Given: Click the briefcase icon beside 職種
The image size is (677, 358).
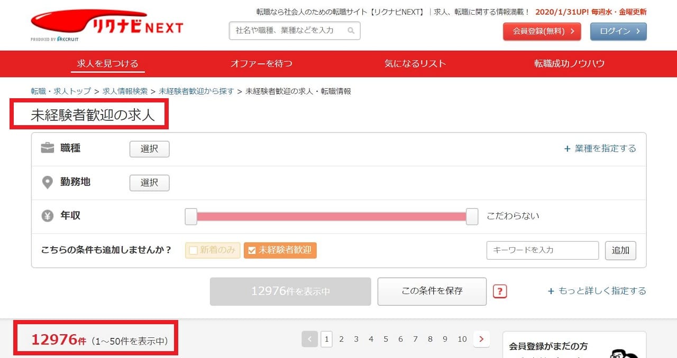Looking at the screenshot, I should [x=48, y=148].
